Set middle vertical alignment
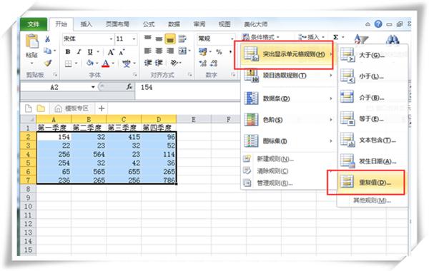Image resolution: width=429 pixels, height=271 pixels. [159, 39]
